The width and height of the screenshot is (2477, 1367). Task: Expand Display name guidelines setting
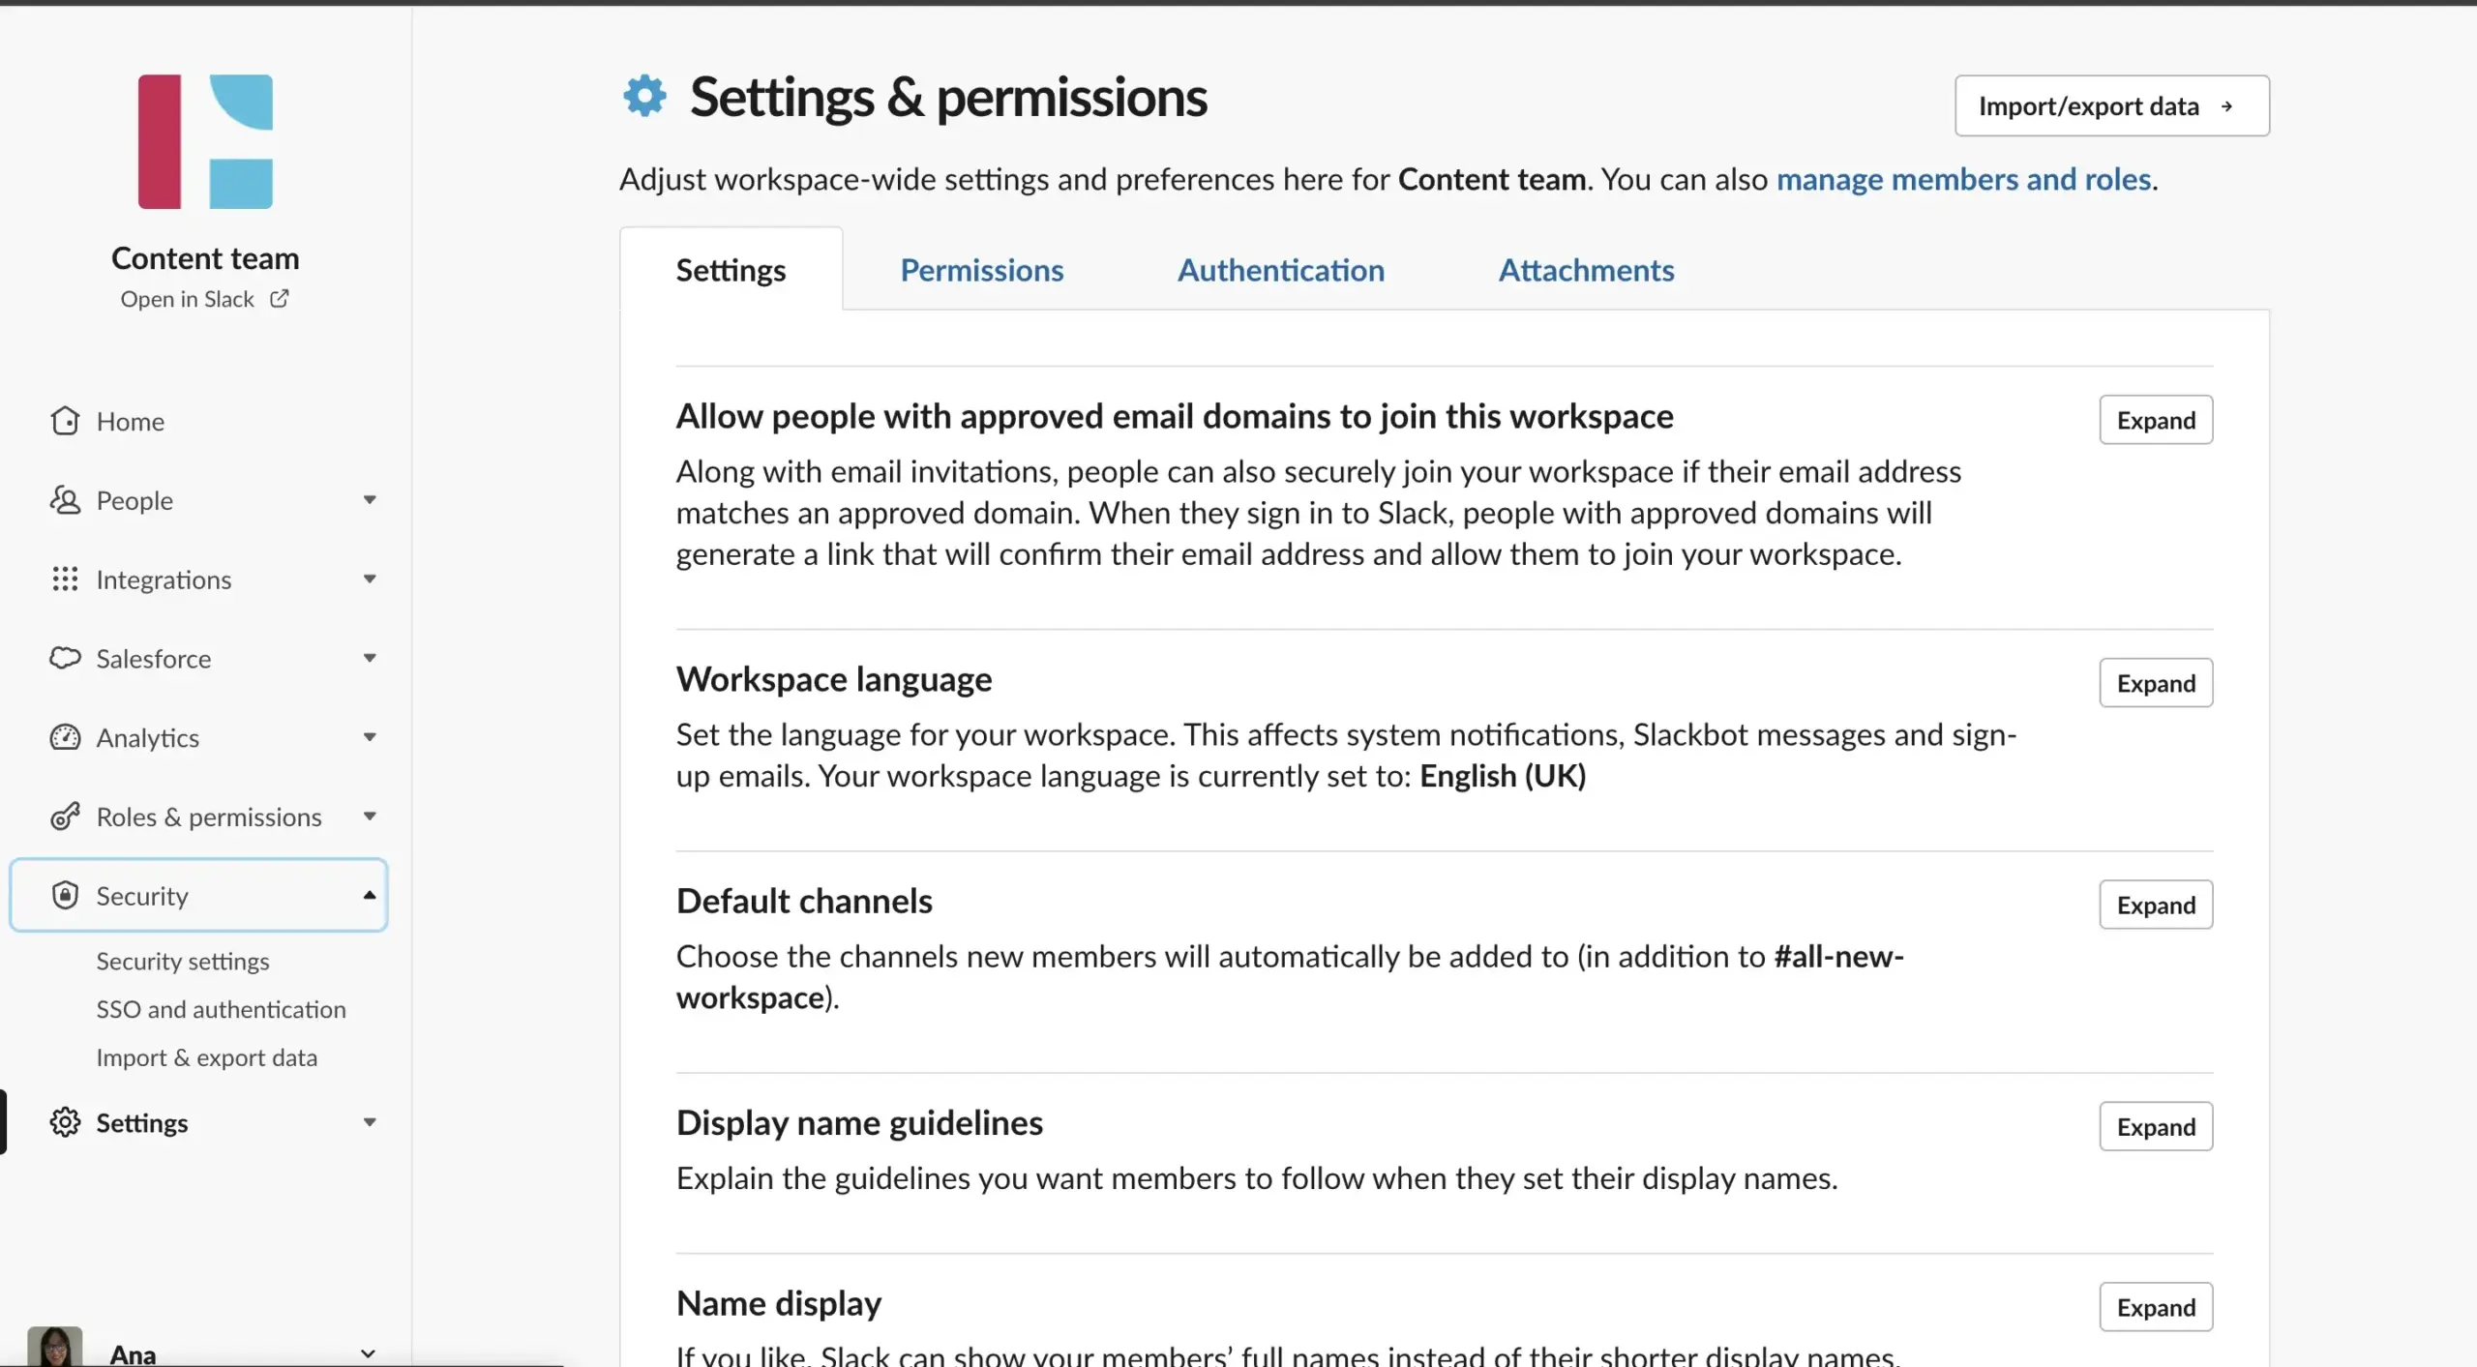(x=2156, y=1126)
